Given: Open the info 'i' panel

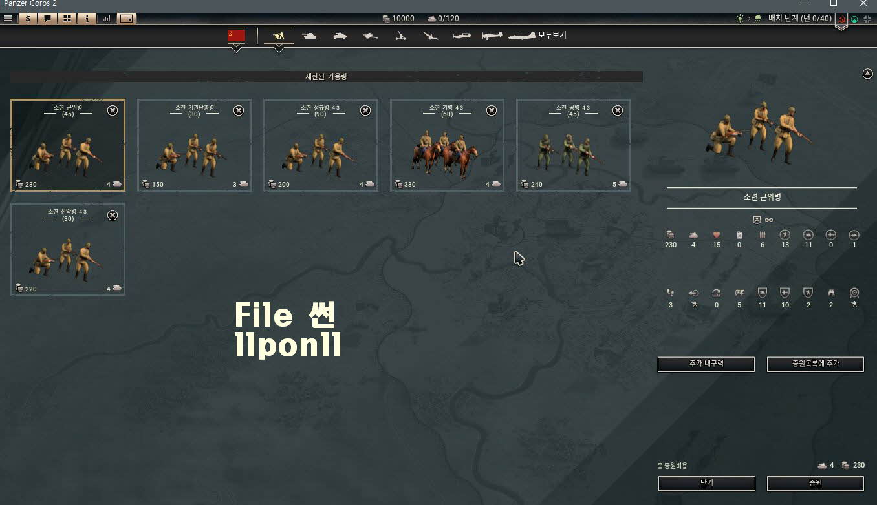Looking at the screenshot, I should coord(87,18).
